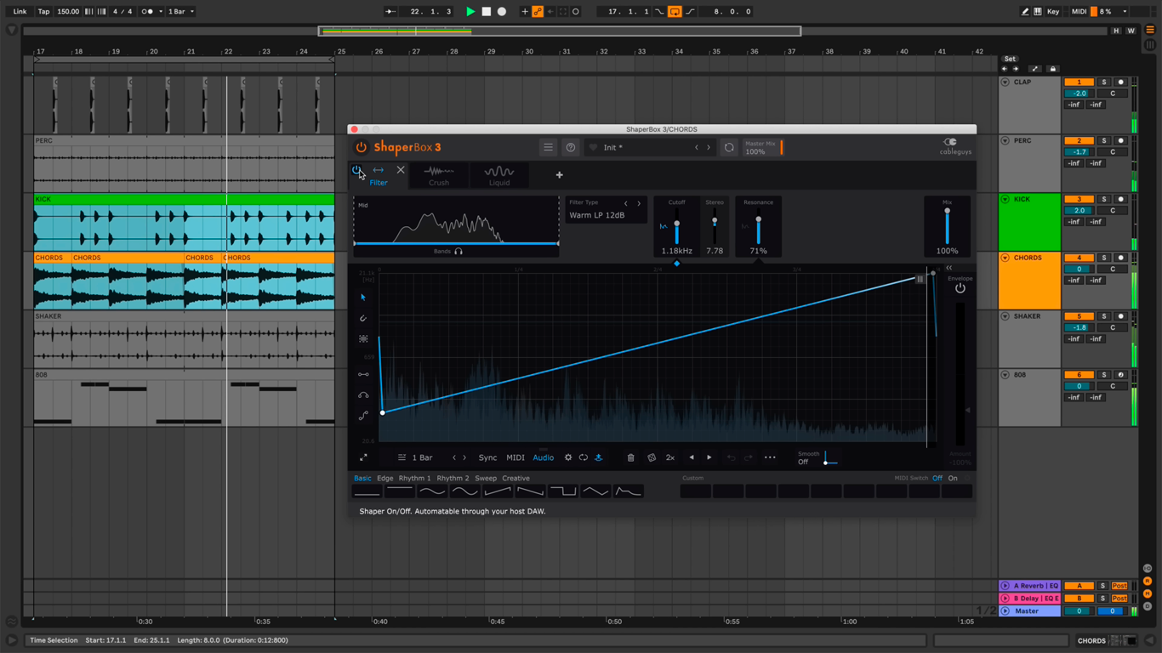Screen dimensions: 1162x653
Task: Choose MIDI trigger mode
Action: 515,457
